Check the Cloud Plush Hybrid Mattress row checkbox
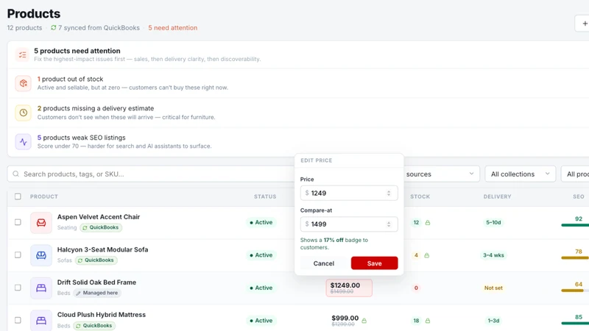This screenshot has height=331, width=589. [18, 320]
